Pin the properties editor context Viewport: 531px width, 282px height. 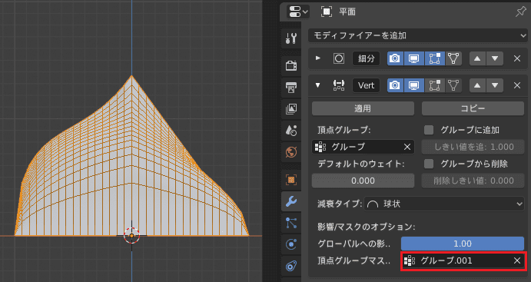click(x=520, y=12)
